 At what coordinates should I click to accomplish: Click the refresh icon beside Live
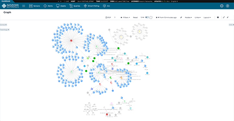click(x=151, y=17)
